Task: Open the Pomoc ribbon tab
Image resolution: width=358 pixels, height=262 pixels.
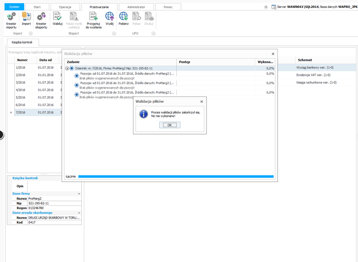Action: [168, 7]
